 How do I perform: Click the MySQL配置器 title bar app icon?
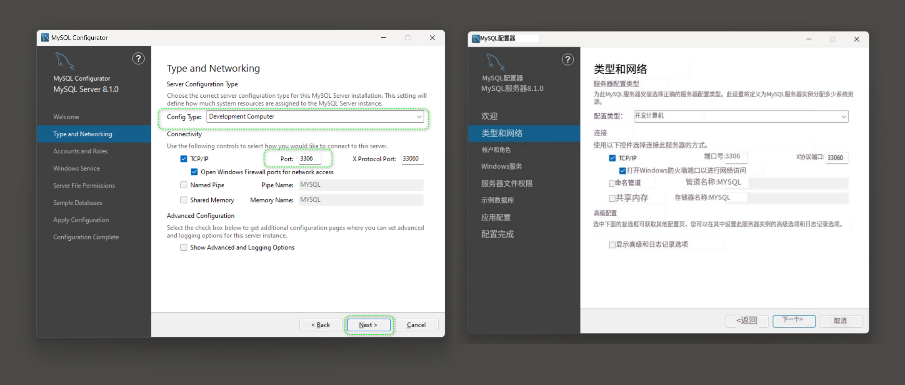[475, 39]
